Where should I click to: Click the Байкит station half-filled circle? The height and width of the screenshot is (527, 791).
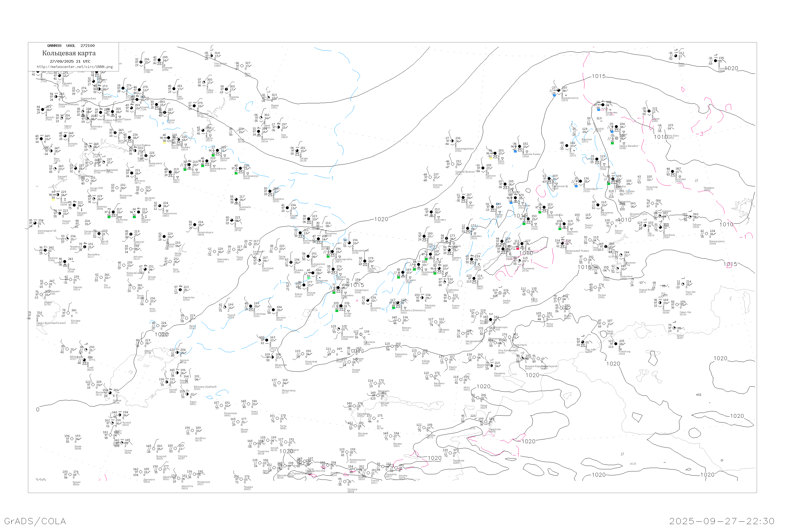pos(649,111)
